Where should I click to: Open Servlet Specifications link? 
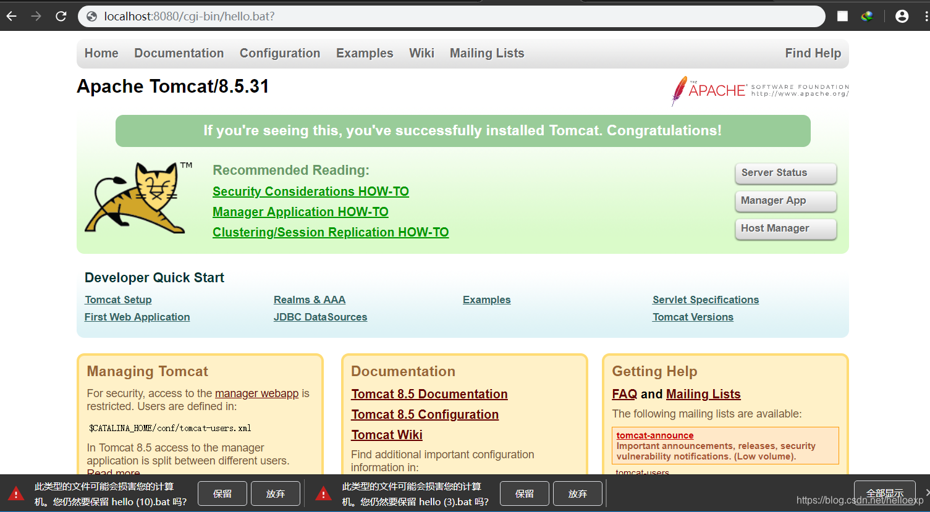[x=706, y=300]
